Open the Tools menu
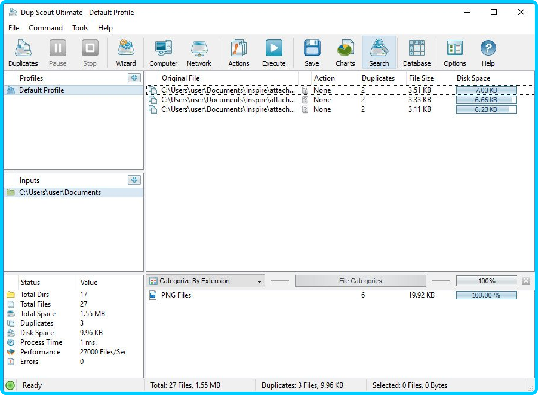538x395 pixels. 80,28
